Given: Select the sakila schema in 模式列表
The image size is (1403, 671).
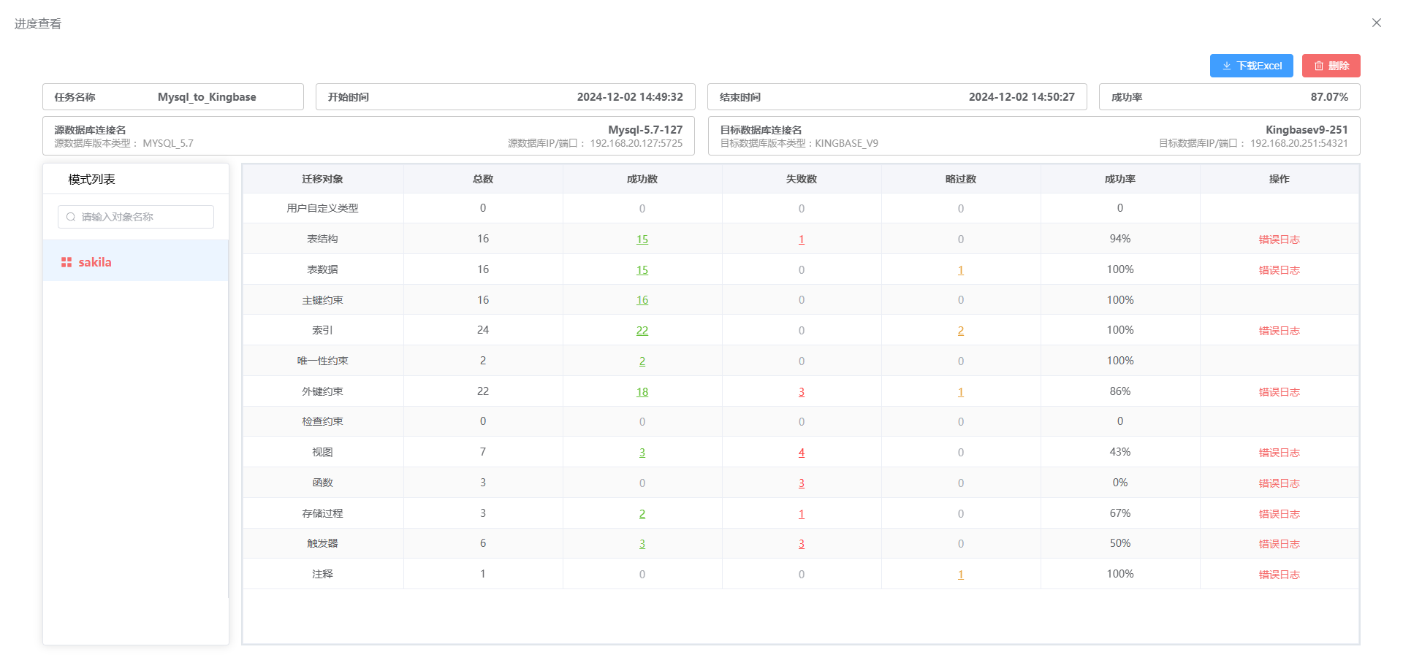Looking at the screenshot, I should click(x=95, y=262).
